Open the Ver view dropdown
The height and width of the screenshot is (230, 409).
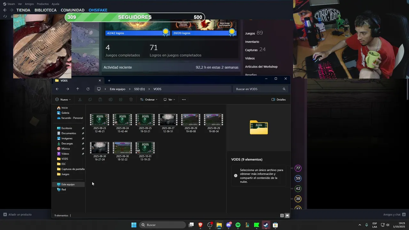(x=169, y=100)
